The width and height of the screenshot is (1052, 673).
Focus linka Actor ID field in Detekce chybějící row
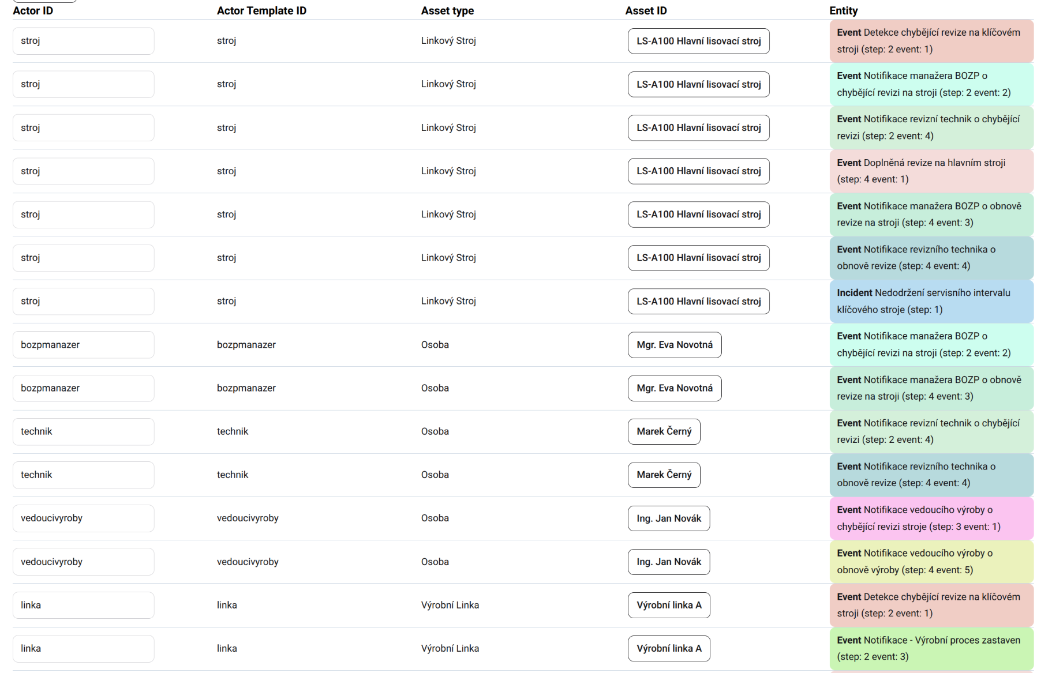click(83, 605)
